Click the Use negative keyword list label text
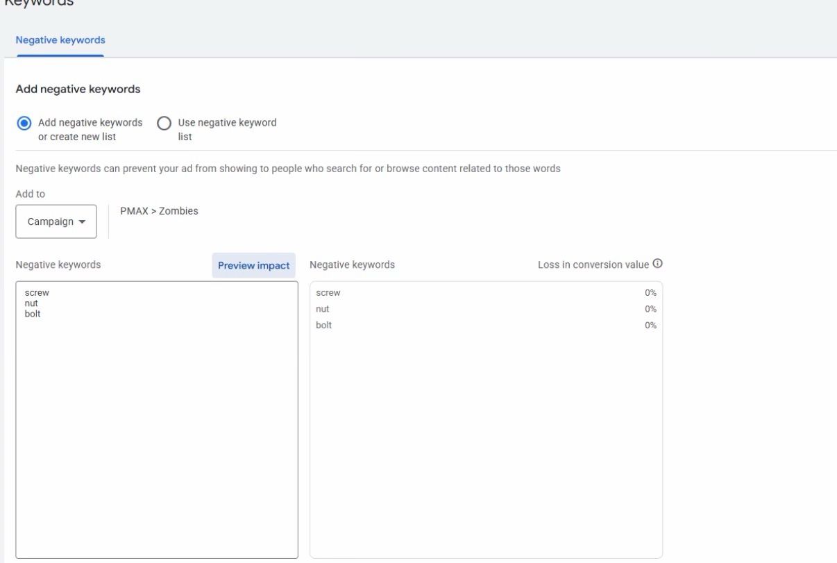The height and width of the screenshot is (563, 837). click(227, 129)
